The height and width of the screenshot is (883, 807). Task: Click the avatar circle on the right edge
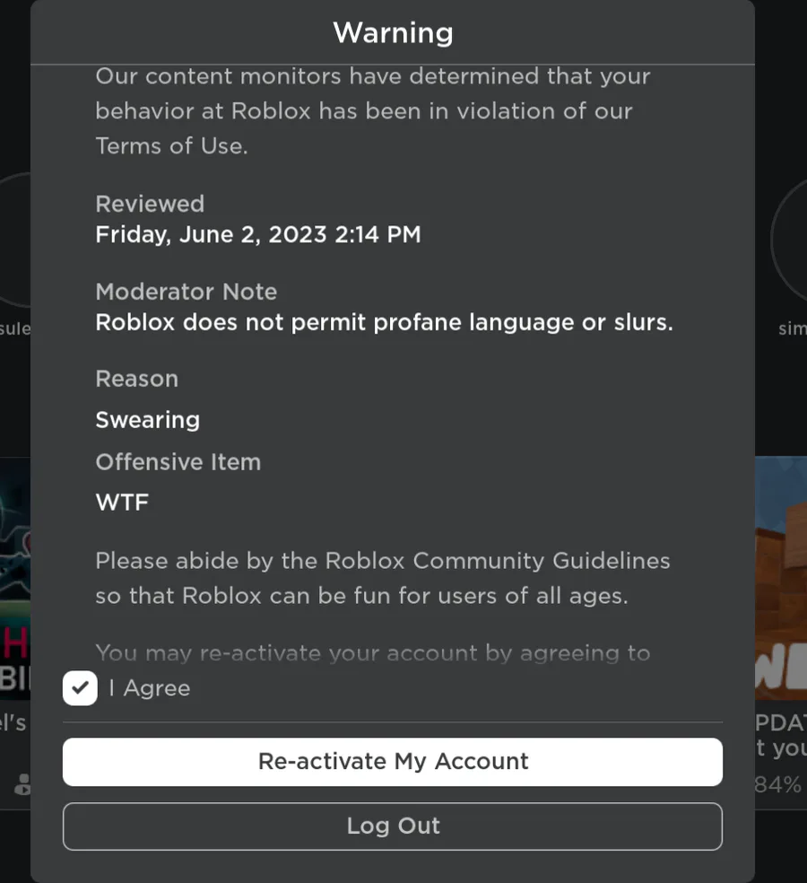click(789, 242)
